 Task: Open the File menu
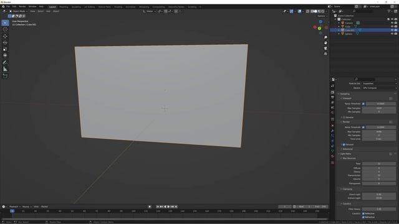point(8,7)
